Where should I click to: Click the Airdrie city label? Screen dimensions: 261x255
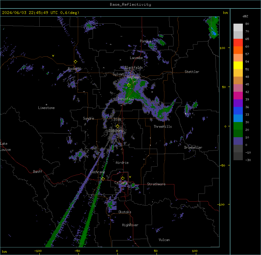(122, 163)
